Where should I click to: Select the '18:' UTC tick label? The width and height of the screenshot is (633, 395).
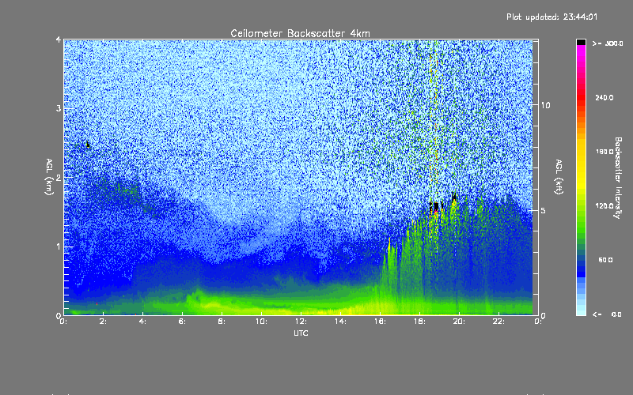[419, 322]
